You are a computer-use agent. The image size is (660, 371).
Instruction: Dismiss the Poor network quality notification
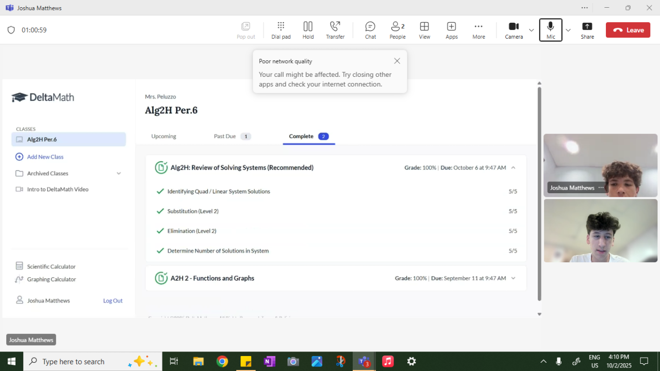tap(397, 61)
